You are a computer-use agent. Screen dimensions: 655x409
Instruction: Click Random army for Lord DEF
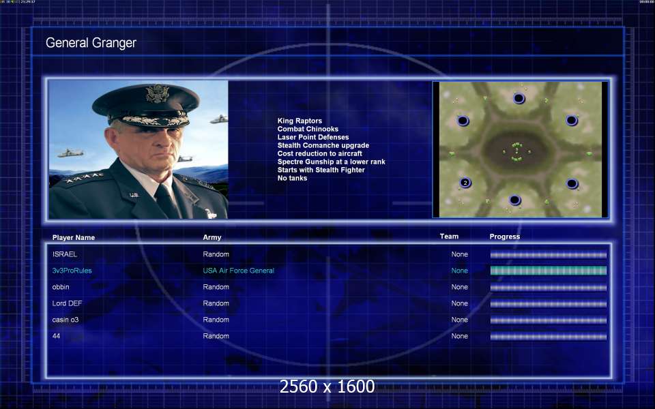point(216,303)
